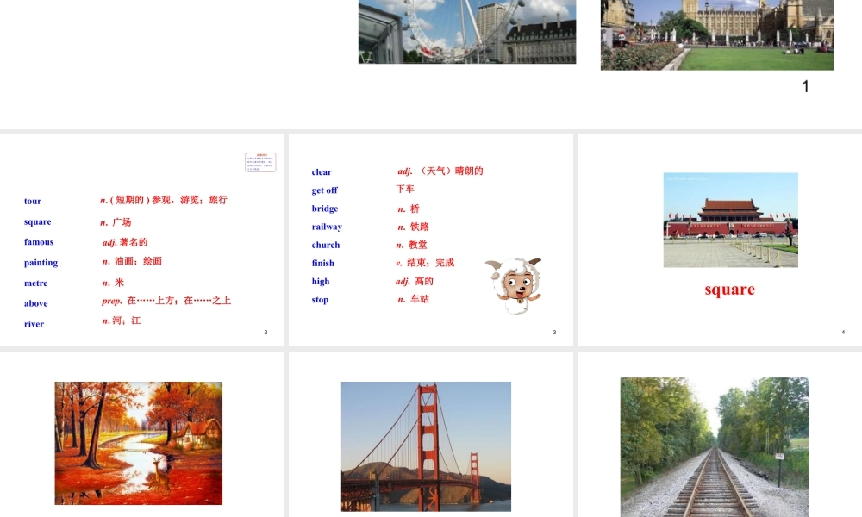Click the word famous on slide 2

click(x=39, y=241)
